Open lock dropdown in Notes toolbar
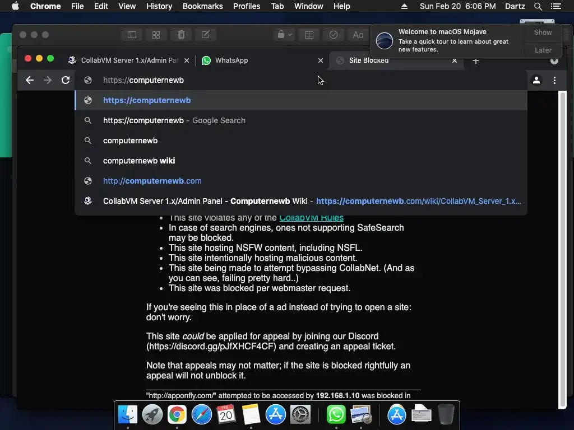Screen dimensions: 574x430 pos(284,35)
